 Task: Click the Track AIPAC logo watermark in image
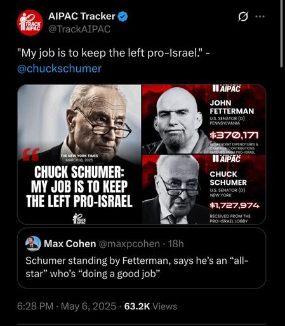pyautogui.click(x=79, y=219)
